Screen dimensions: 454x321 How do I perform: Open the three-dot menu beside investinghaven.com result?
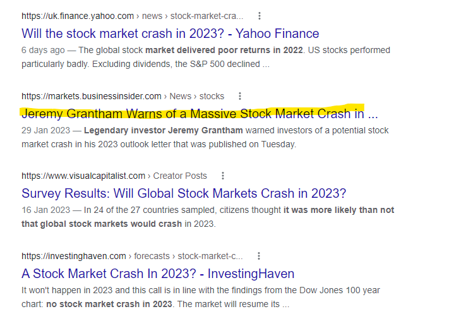pyautogui.click(x=259, y=256)
